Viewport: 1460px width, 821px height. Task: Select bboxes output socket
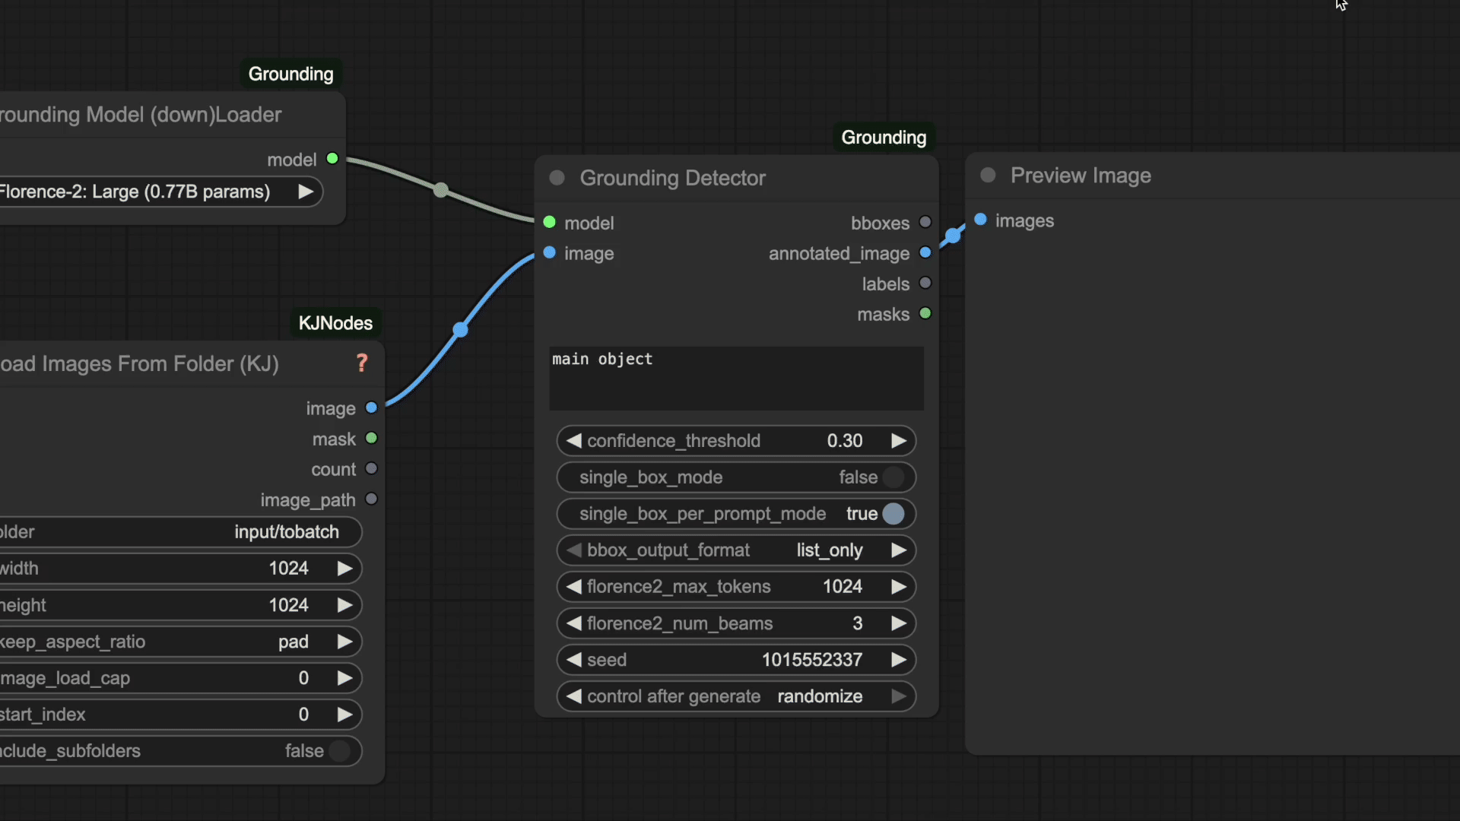(x=925, y=223)
